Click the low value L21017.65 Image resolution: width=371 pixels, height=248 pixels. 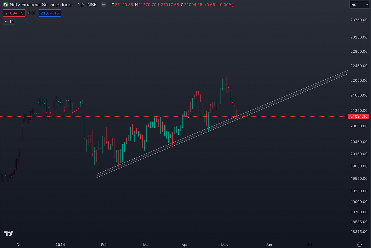click(x=168, y=5)
